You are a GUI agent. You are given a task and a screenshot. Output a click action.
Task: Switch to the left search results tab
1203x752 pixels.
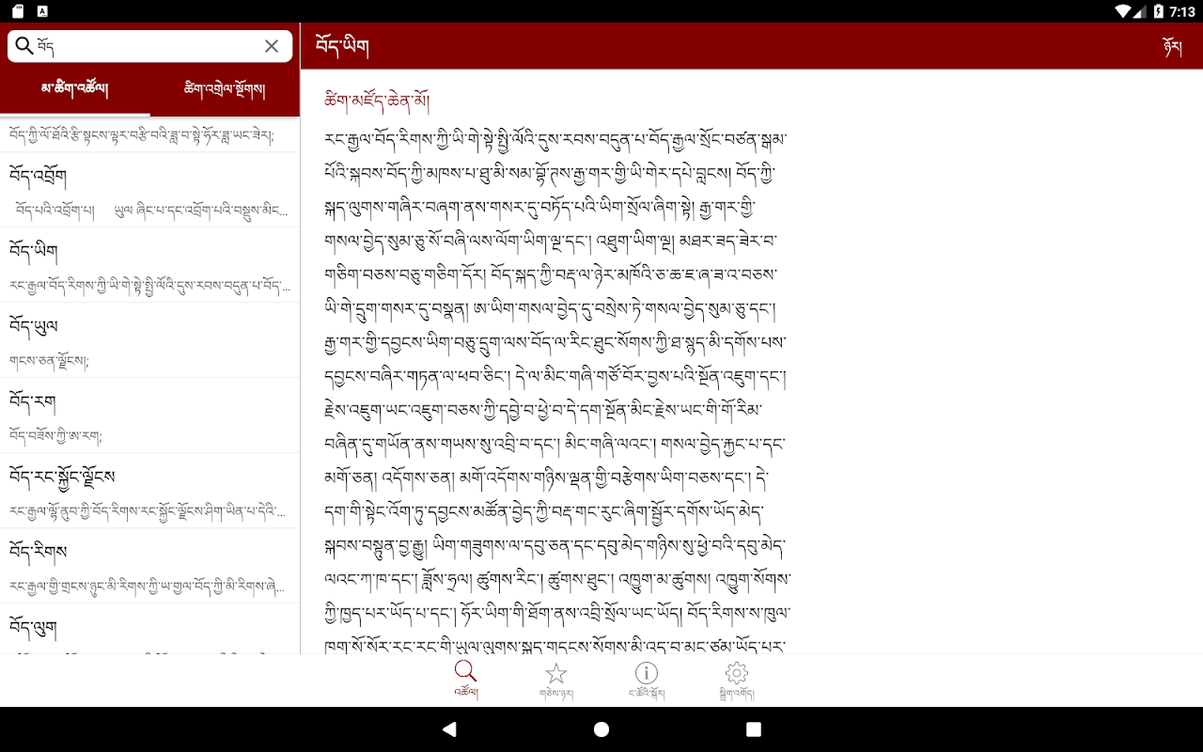tap(75, 90)
